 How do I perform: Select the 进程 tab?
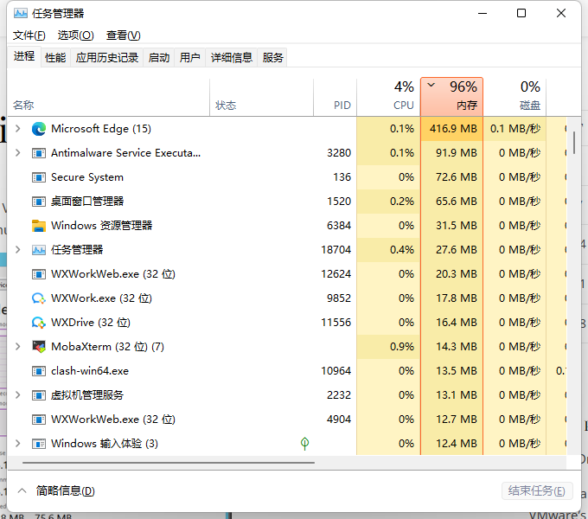tap(24, 56)
